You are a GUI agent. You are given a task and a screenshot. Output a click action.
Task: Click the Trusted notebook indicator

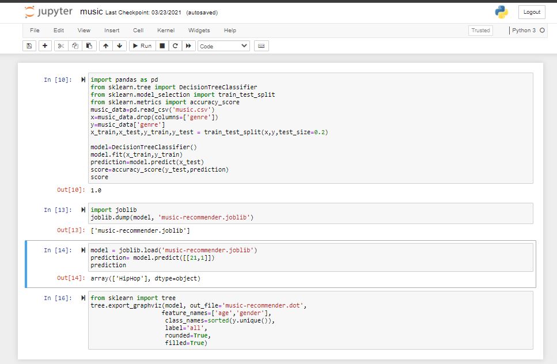[x=480, y=31]
